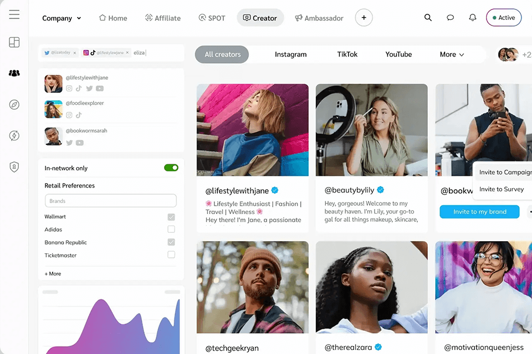The image size is (532, 354).
Task: Click the Brands input field
Action: click(111, 201)
